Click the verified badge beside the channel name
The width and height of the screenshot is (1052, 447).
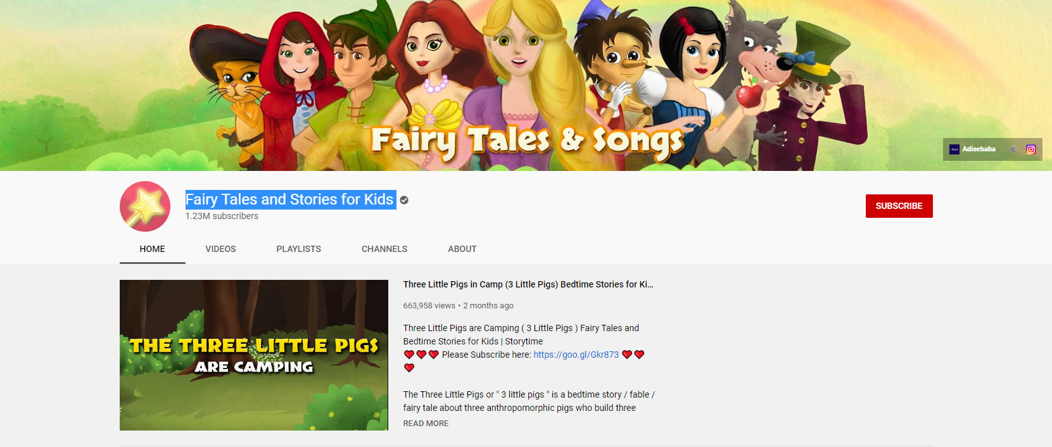point(404,200)
